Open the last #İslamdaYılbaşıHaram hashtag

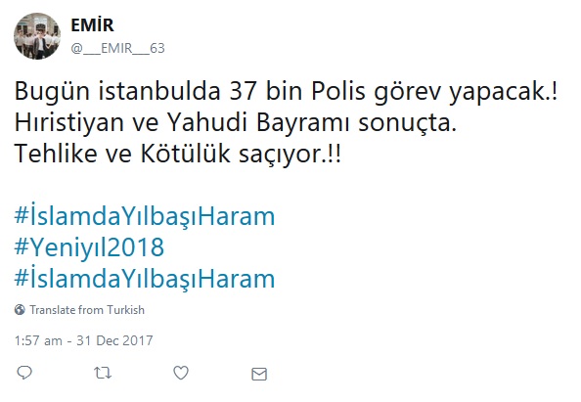pyautogui.click(x=145, y=279)
